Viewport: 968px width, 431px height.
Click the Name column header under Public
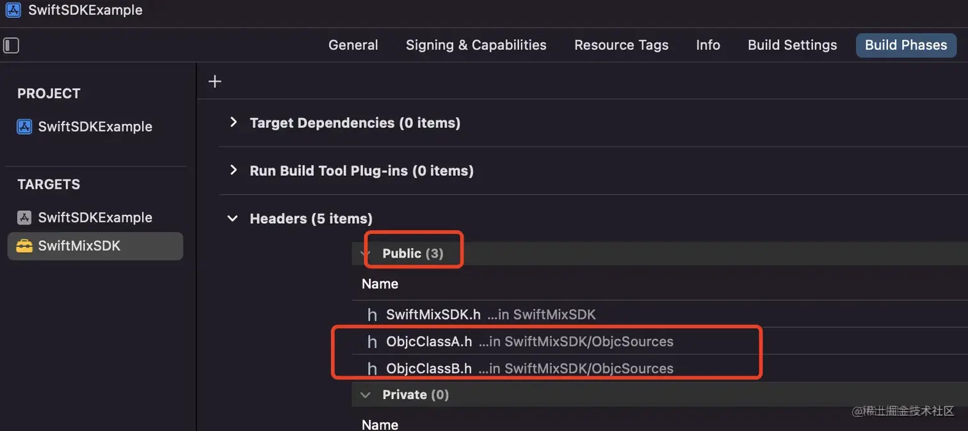(380, 284)
